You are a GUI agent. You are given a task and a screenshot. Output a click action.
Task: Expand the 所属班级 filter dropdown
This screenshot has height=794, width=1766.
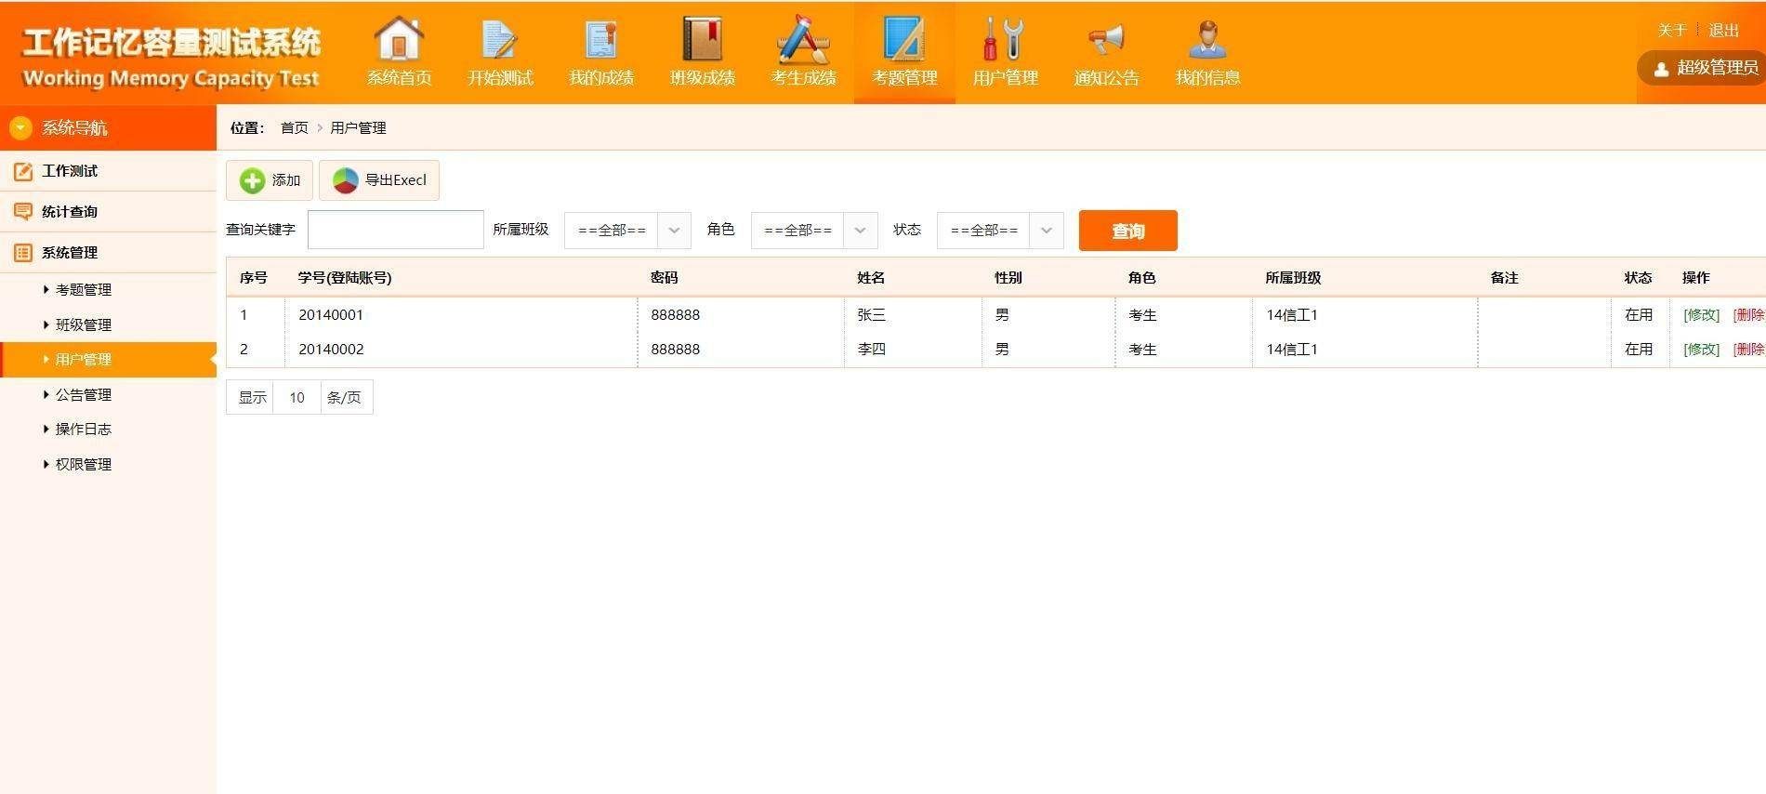pos(627,231)
